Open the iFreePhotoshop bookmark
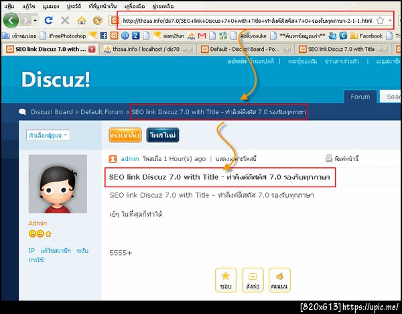Screen dimensions: 402x314 pyautogui.click(x=63, y=36)
